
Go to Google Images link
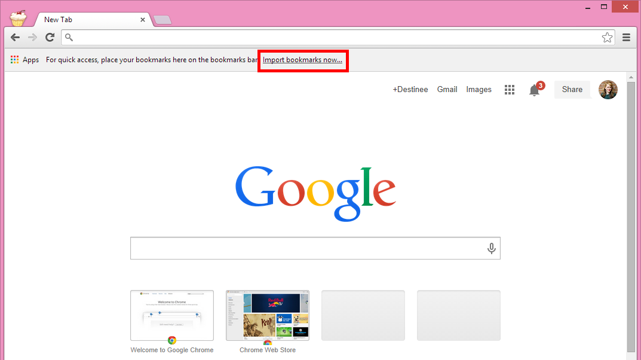(x=479, y=90)
